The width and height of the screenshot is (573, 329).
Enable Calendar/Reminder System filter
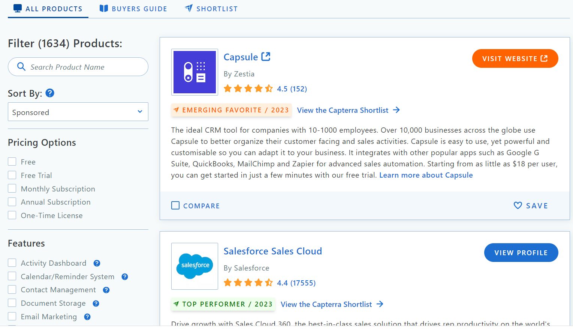tap(12, 276)
